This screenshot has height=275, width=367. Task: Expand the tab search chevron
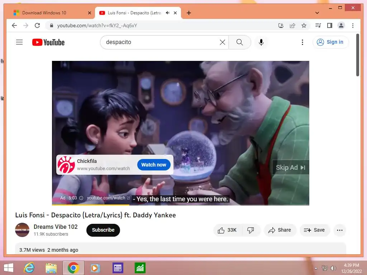(317, 13)
